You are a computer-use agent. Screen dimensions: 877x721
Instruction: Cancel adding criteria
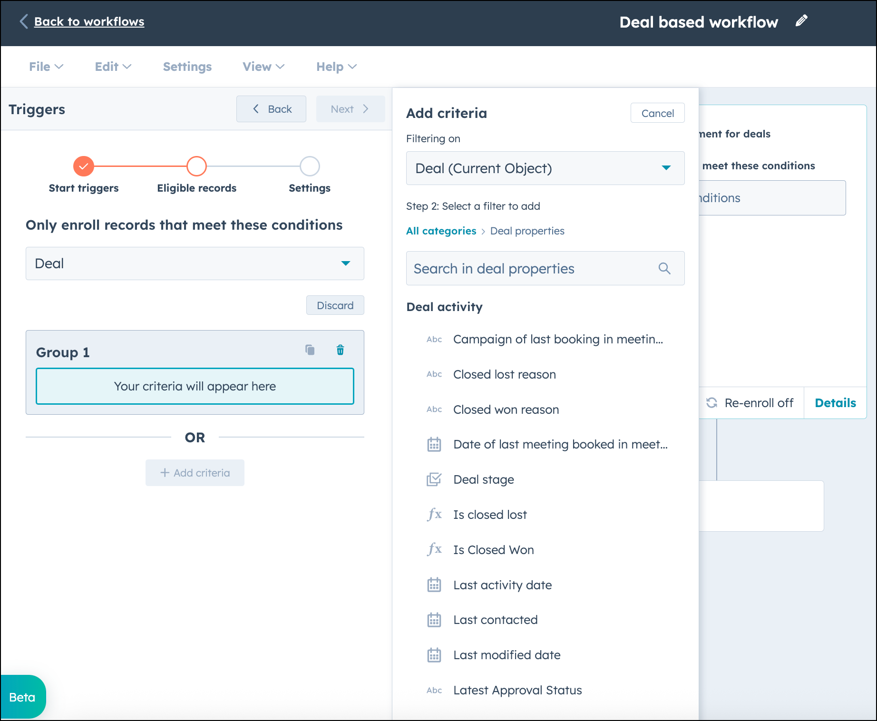click(x=657, y=113)
